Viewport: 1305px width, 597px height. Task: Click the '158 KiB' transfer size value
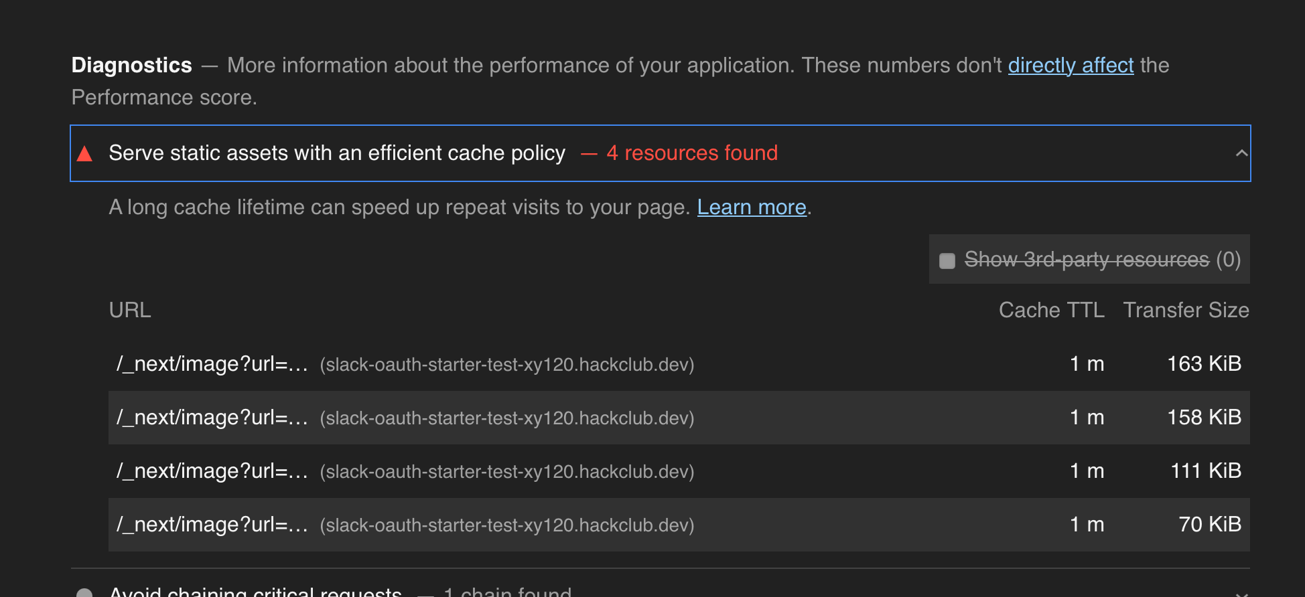pyautogui.click(x=1204, y=417)
